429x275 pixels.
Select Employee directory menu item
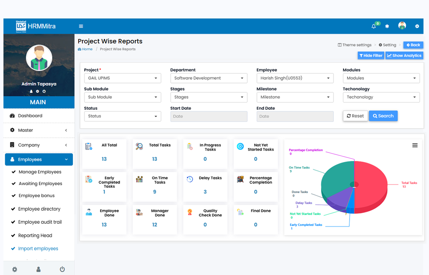pyautogui.click(x=39, y=209)
